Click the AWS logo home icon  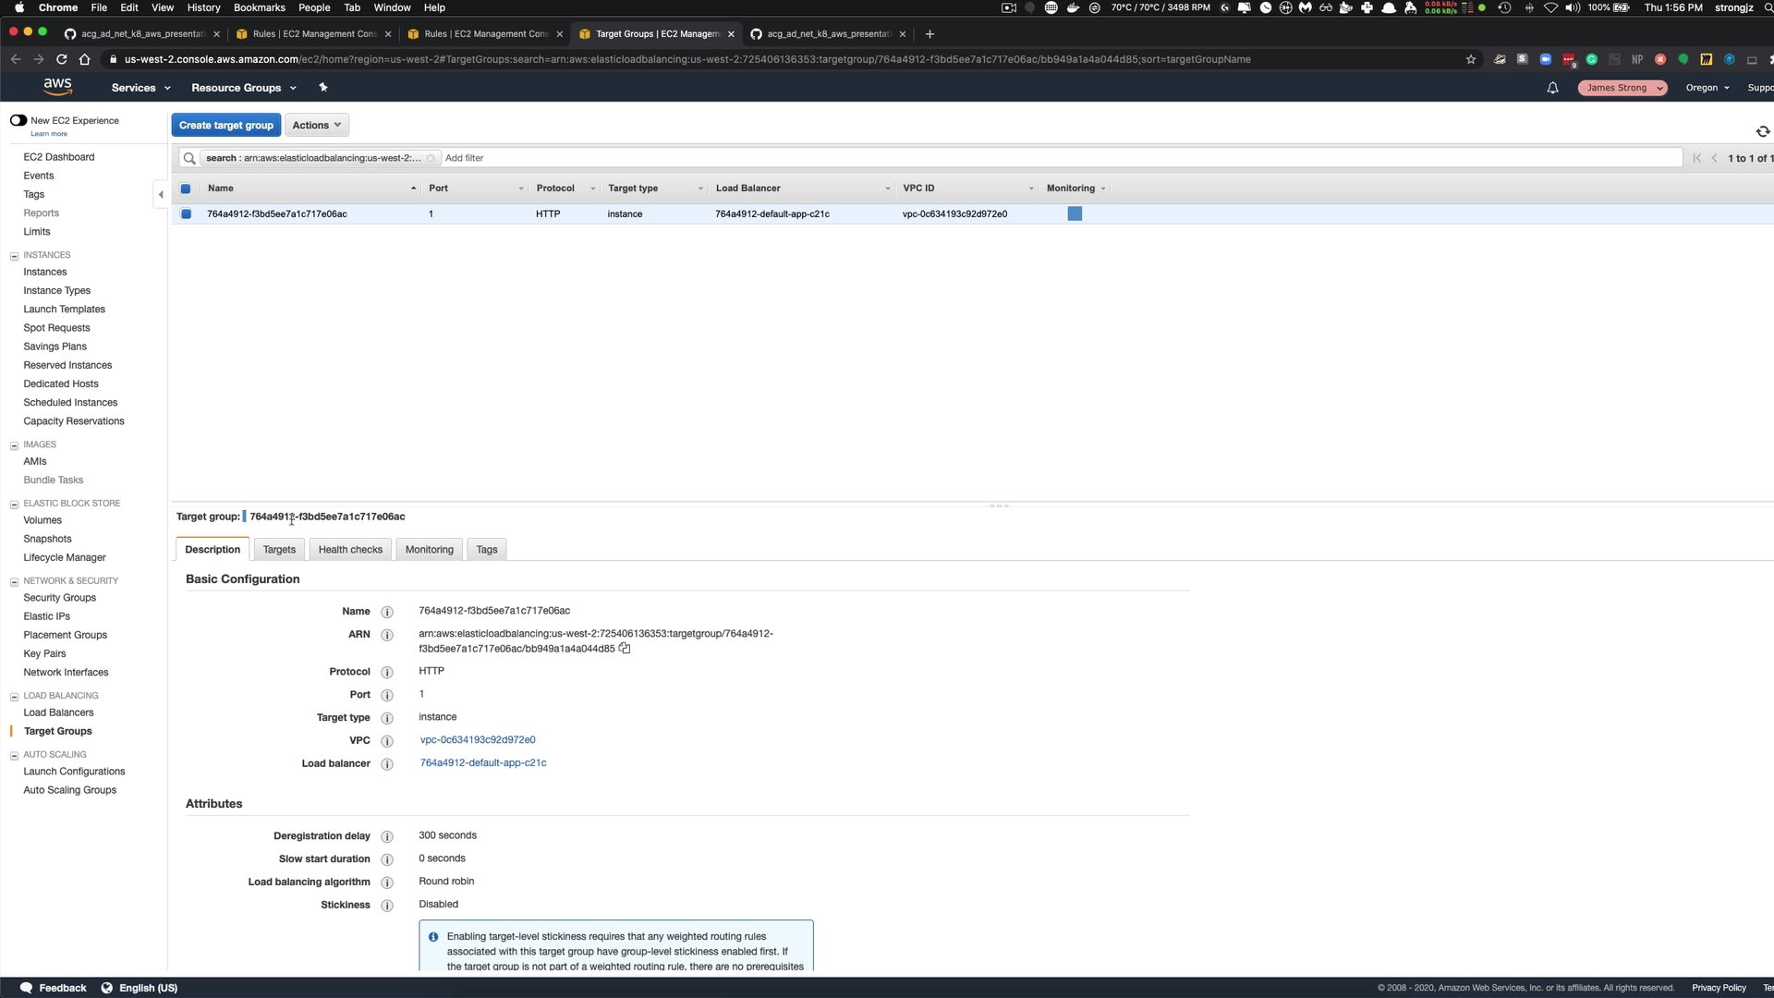57,87
